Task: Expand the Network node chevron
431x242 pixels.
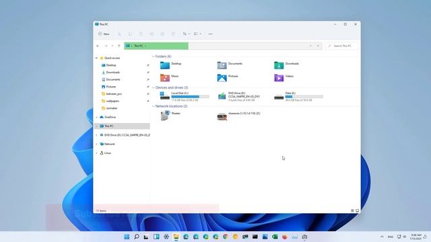Action: [x=96, y=144]
